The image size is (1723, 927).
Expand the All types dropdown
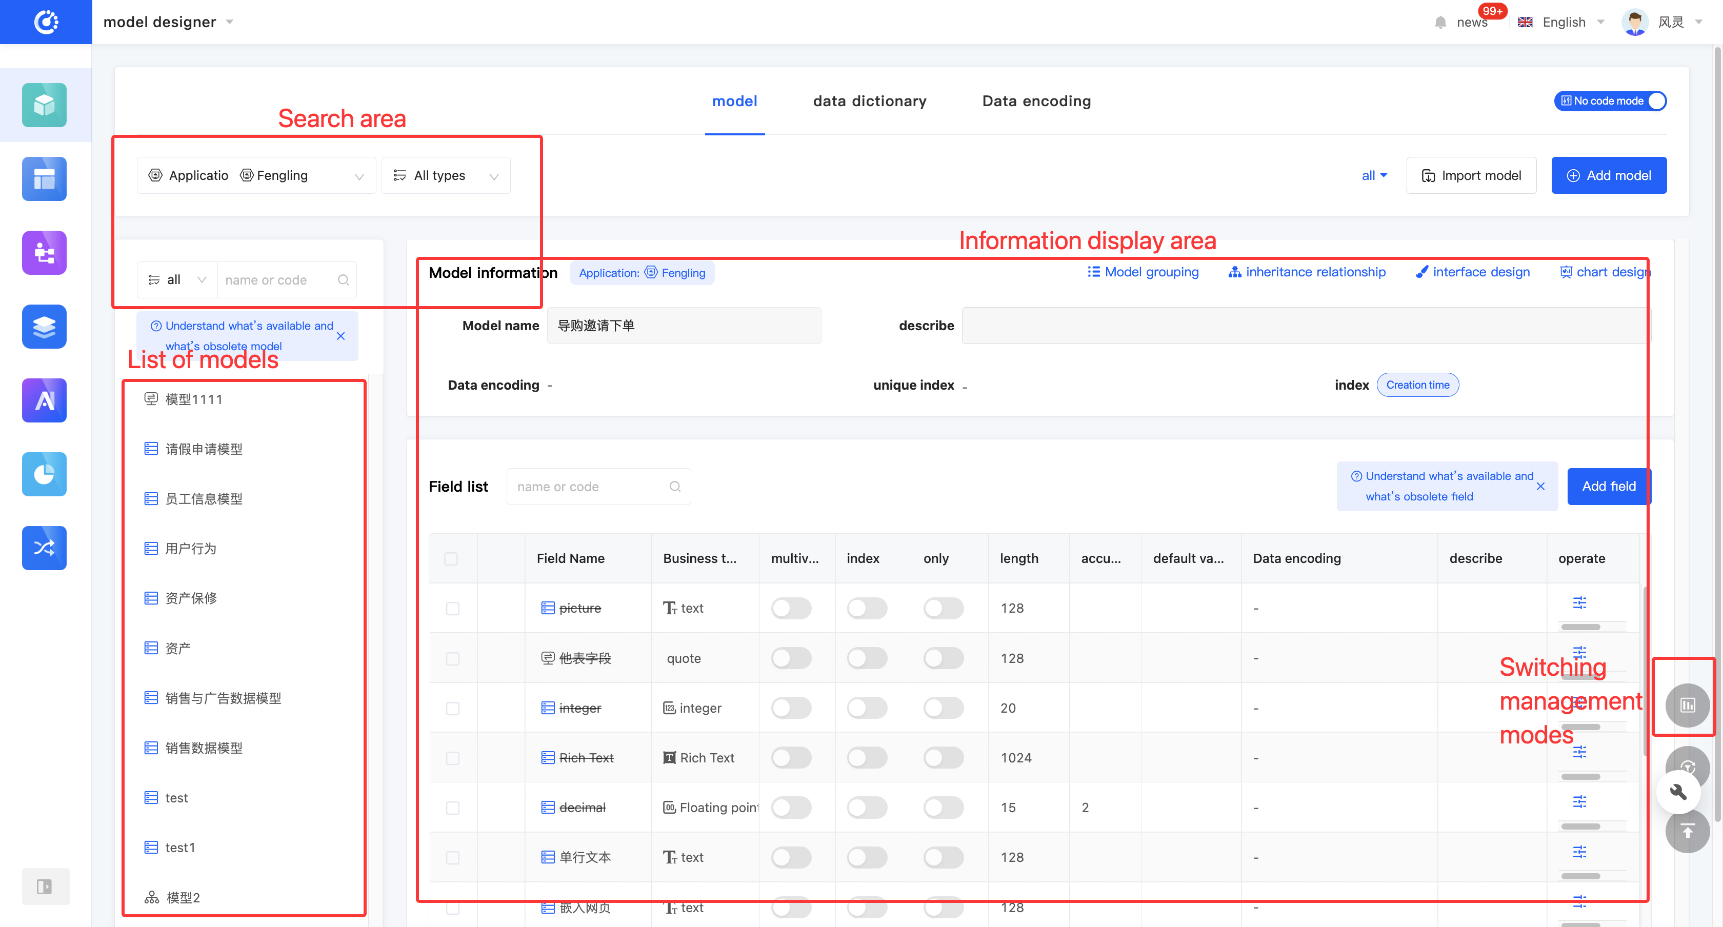446,175
